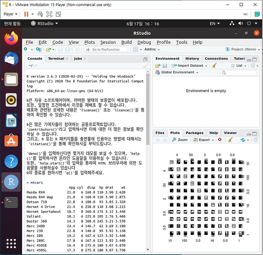Clear Environment objects using the broom icon
This screenshot has width=263, height=255.
click(214, 66)
